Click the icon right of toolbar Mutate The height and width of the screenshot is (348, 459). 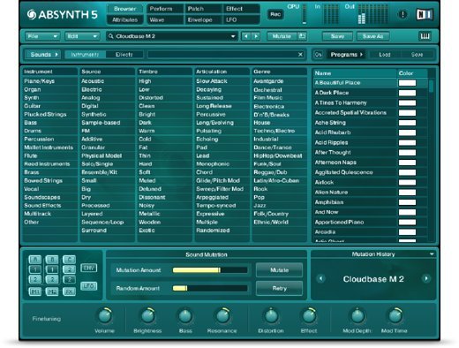(x=302, y=36)
